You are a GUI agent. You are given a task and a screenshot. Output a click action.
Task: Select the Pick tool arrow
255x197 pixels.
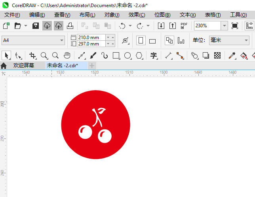tap(6, 55)
